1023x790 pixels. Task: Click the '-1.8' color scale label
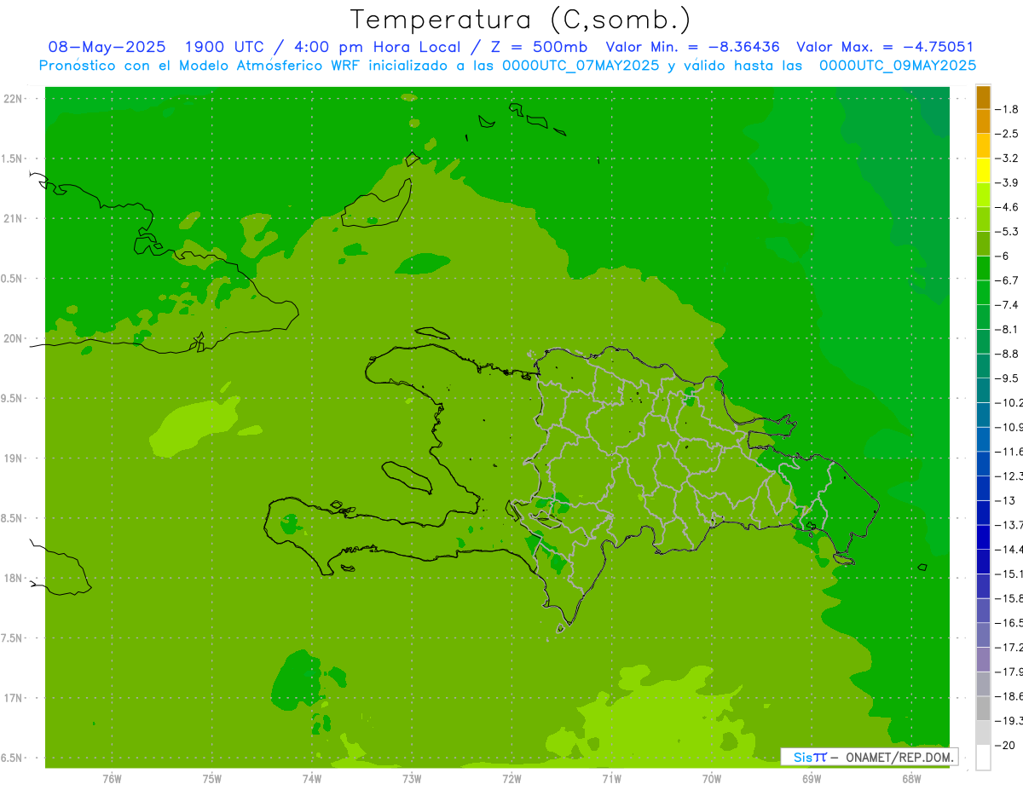tap(1007, 109)
